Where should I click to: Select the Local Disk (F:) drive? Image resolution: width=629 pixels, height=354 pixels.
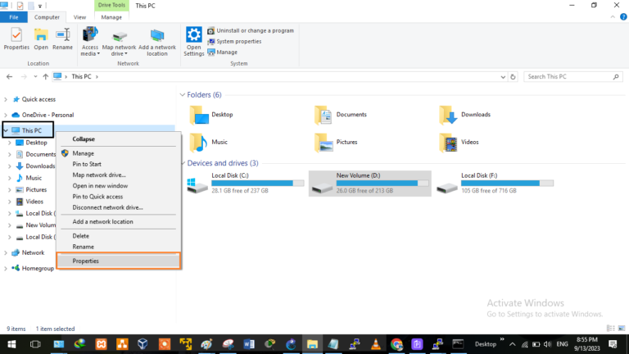(489, 183)
